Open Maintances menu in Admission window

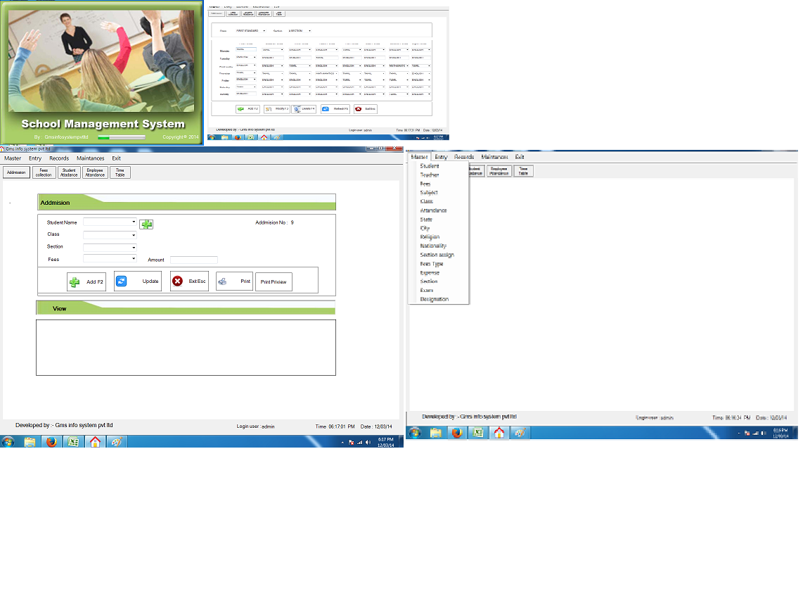(x=91, y=159)
